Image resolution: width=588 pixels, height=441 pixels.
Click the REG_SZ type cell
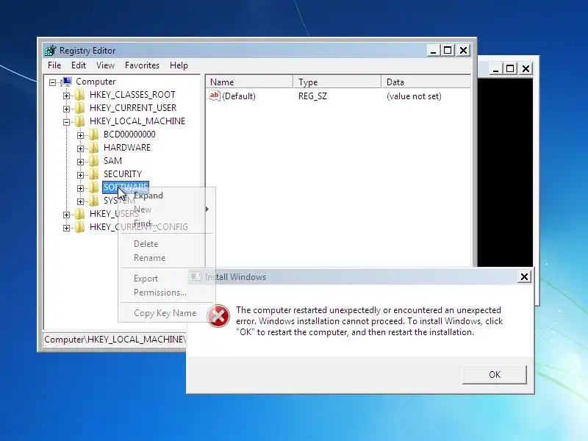[x=313, y=96]
